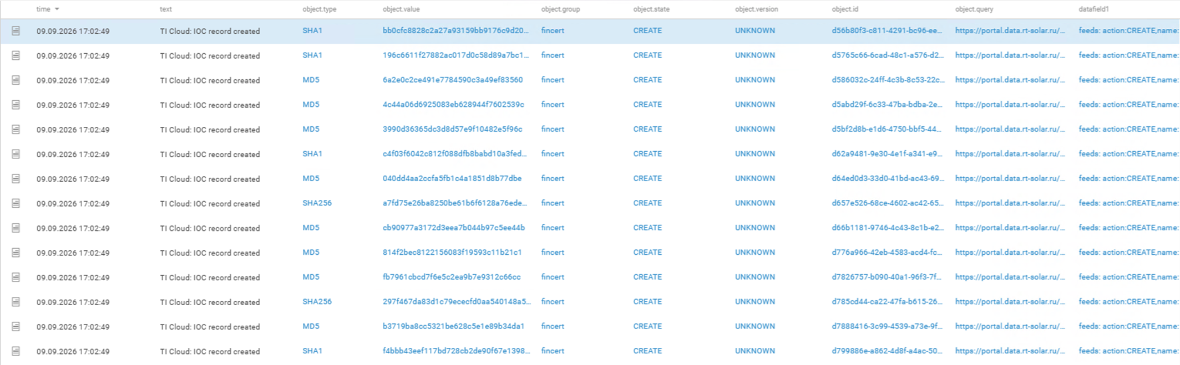
Task: Sort by the object.type column header
Action: (x=320, y=9)
